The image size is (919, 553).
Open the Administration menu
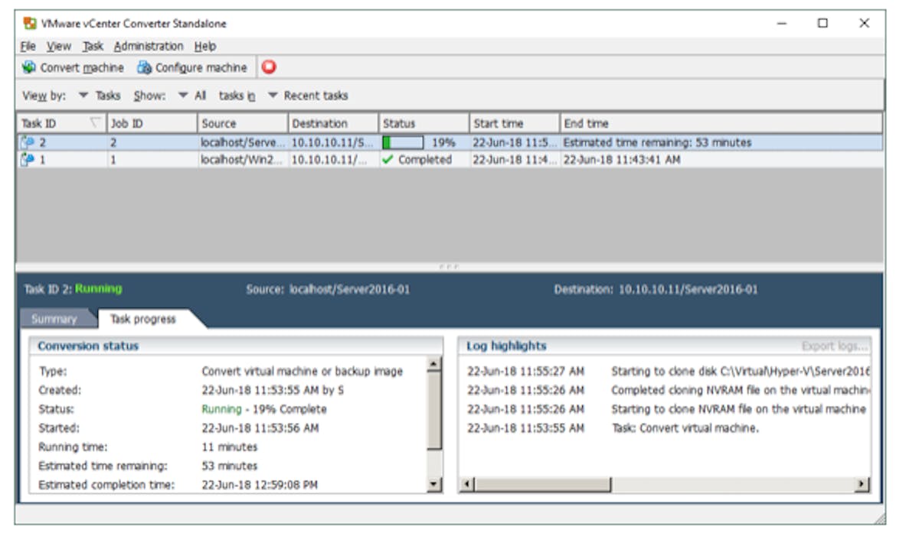click(149, 46)
